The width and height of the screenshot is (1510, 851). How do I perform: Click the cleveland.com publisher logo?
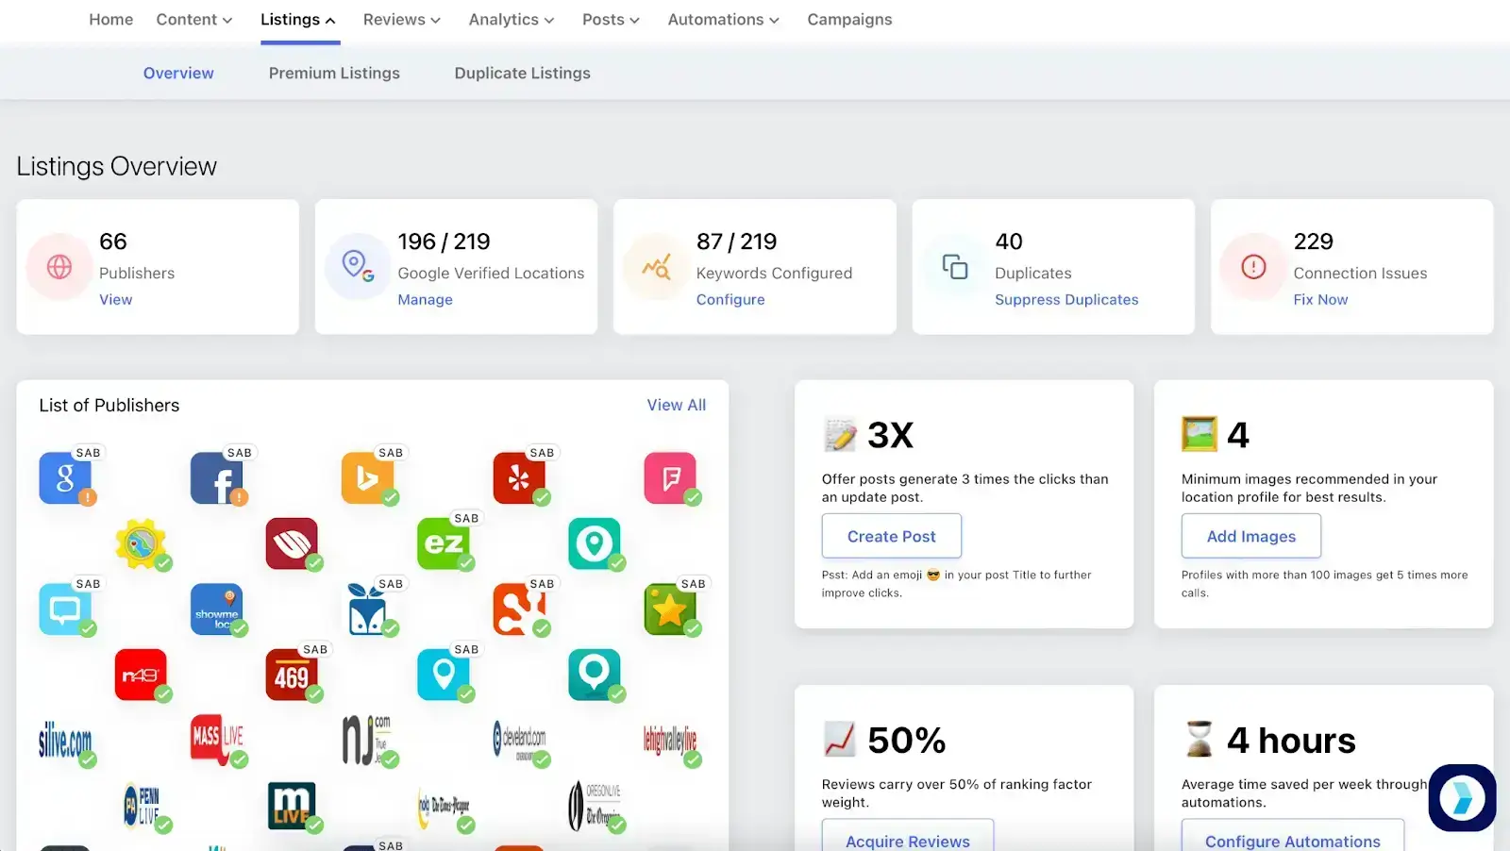coord(519,741)
